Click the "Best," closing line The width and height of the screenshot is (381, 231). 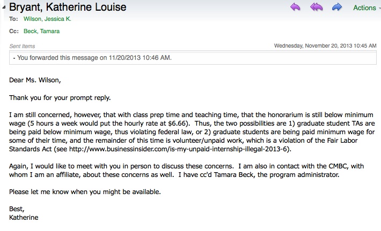[x=17, y=209]
